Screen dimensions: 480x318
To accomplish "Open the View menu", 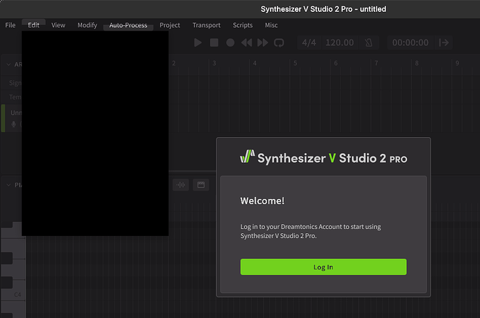I will click(x=58, y=25).
